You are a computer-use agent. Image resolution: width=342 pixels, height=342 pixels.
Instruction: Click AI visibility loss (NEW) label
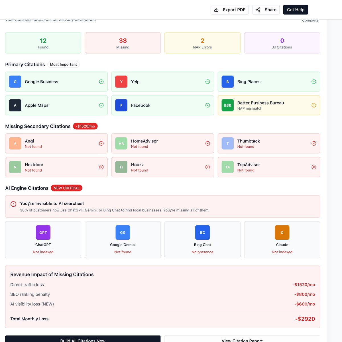[32, 304]
